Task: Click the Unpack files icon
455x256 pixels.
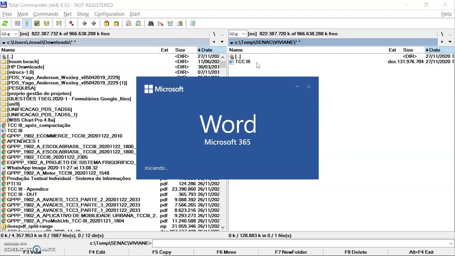Action: click(116, 23)
